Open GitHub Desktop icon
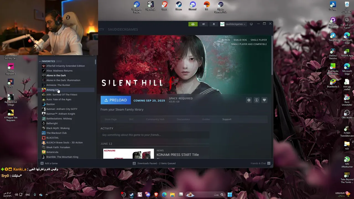The height and width of the screenshot is (199, 354). click(x=333, y=23)
